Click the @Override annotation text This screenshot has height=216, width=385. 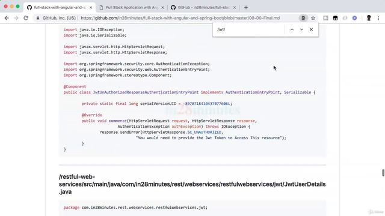tap(92, 115)
